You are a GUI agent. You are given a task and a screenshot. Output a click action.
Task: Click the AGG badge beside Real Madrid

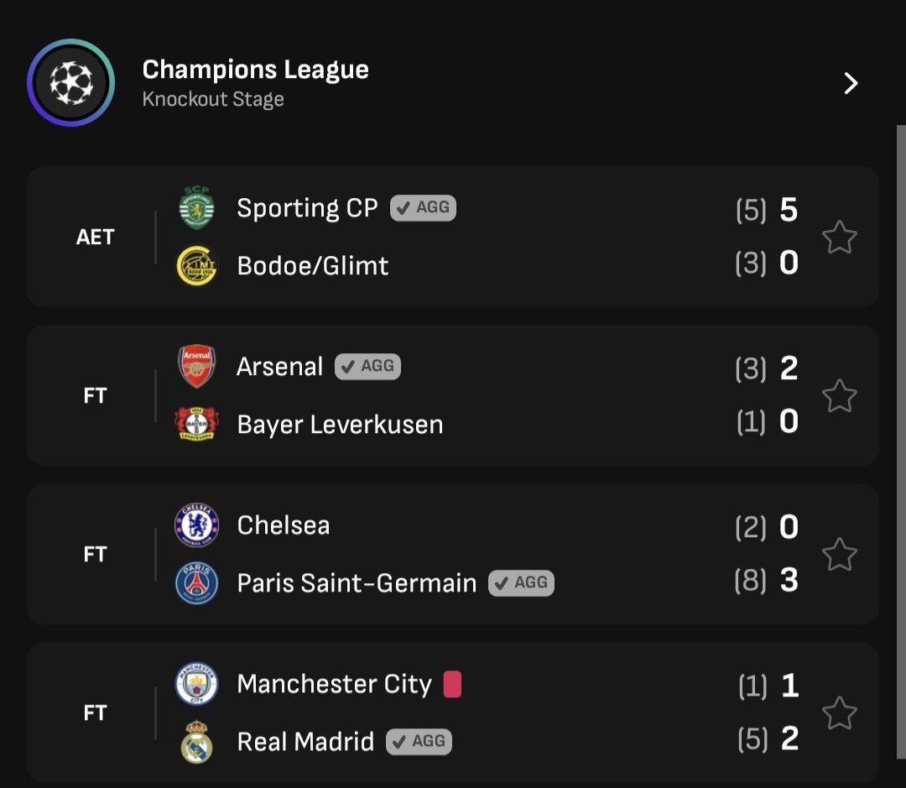pos(419,741)
